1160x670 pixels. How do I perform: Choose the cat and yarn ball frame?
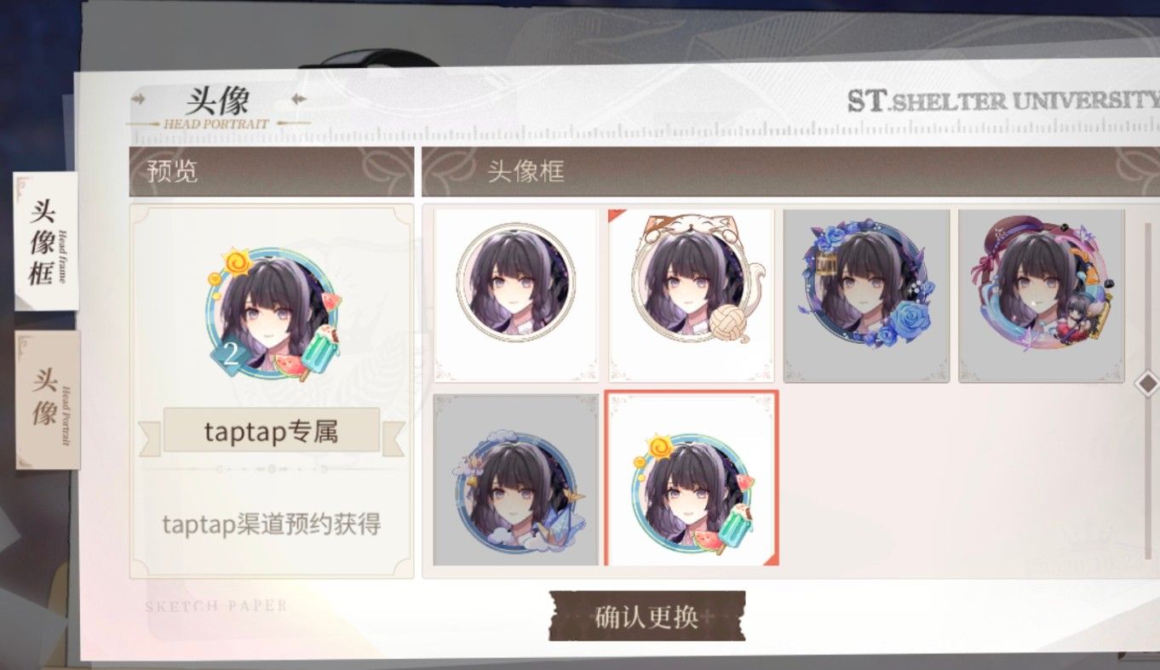(692, 295)
